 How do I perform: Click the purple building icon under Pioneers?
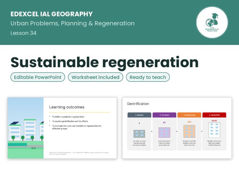(x=164, y=133)
